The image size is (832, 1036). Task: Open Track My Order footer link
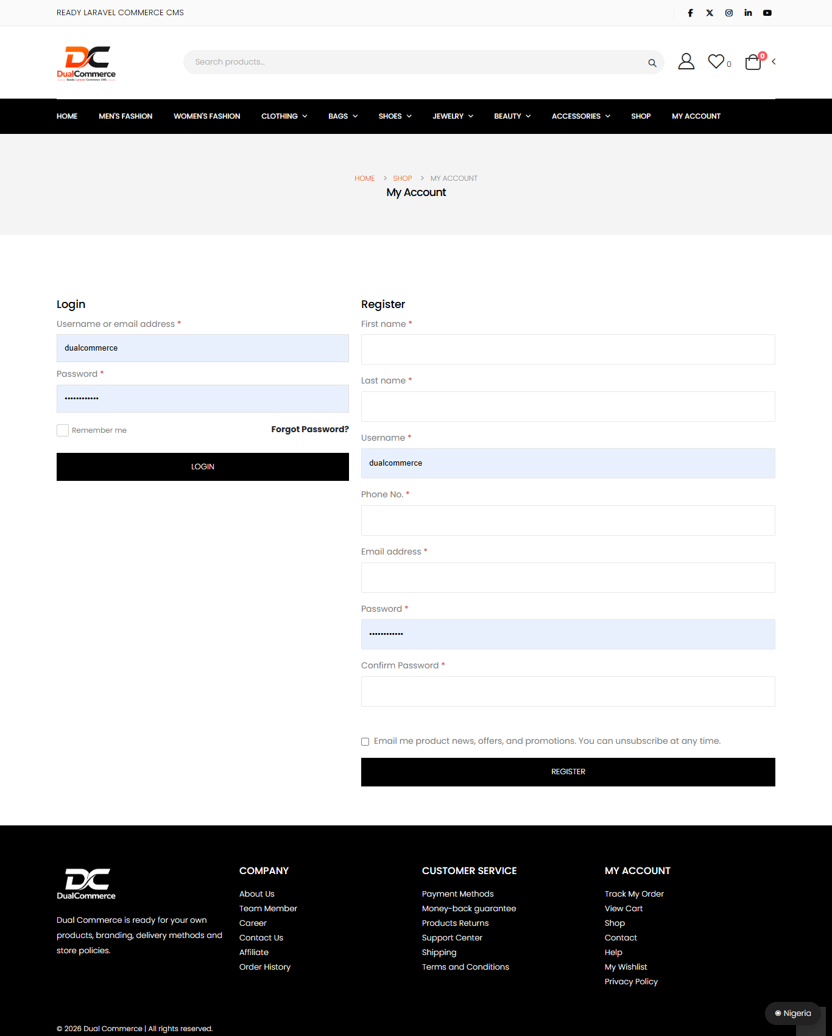(x=634, y=894)
